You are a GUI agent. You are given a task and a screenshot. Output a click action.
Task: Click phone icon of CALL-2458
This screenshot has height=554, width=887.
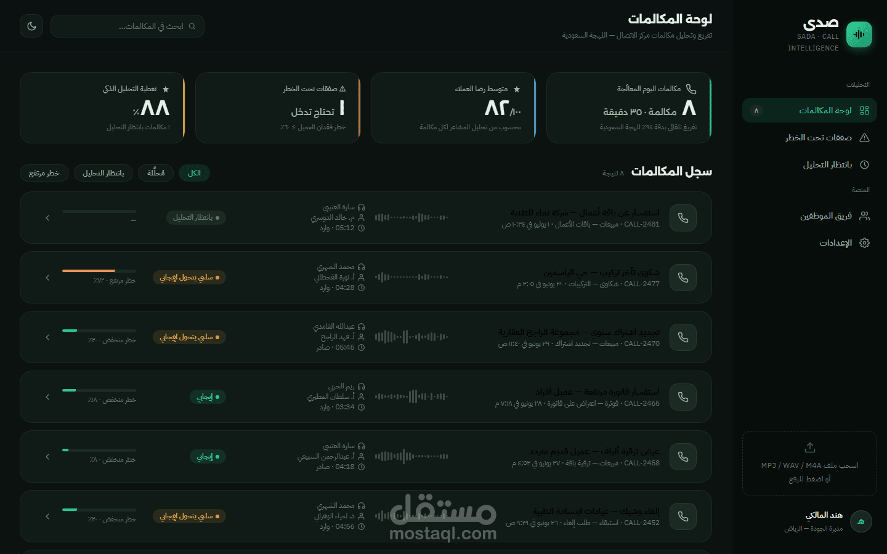pos(683,457)
